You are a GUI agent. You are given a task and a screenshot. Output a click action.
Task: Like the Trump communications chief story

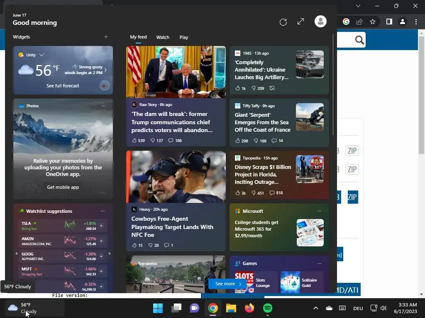coord(138,140)
